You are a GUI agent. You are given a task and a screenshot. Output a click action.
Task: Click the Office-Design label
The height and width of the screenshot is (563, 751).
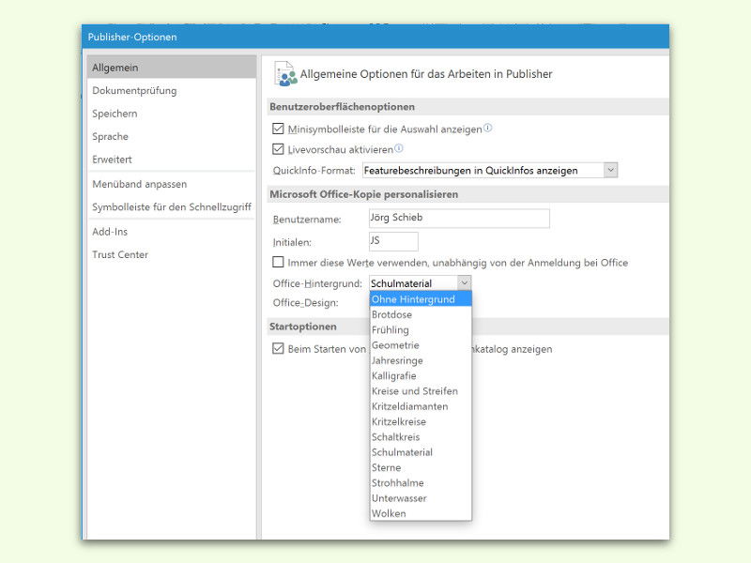[306, 302]
